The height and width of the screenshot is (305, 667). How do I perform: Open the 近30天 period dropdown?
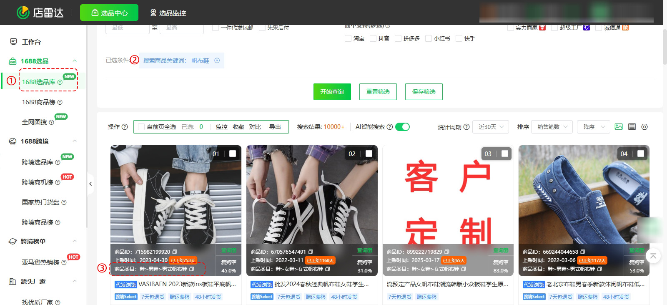(x=491, y=127)
